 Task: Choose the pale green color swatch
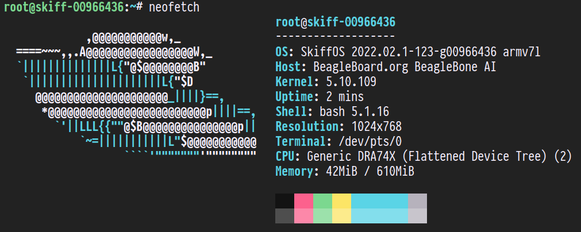[322, 216]
